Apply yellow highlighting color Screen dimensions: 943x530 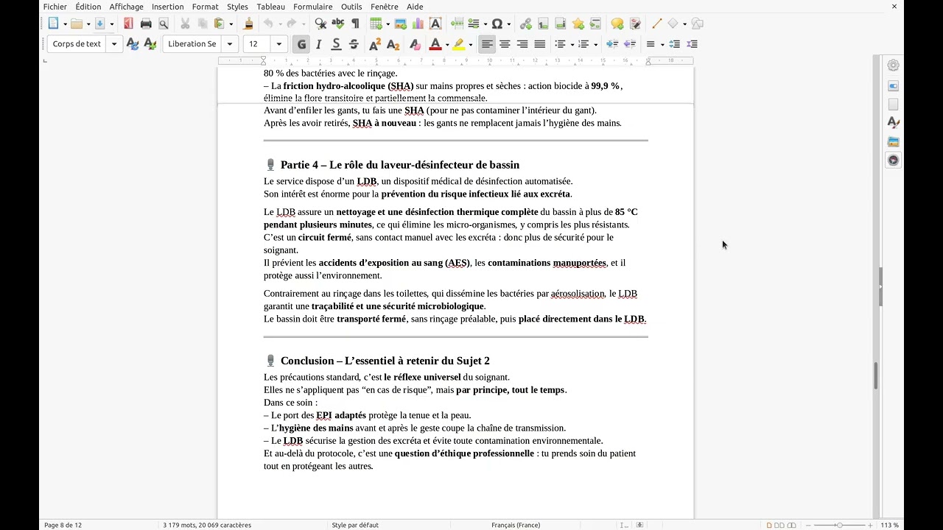click(459, 44)
